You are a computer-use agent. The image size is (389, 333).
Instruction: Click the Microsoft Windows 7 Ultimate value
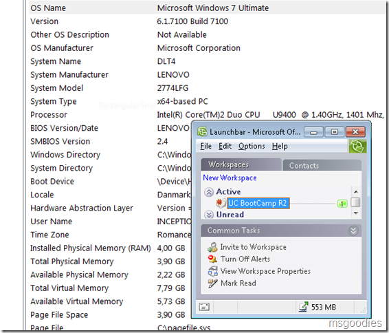(x=213, y=8)
